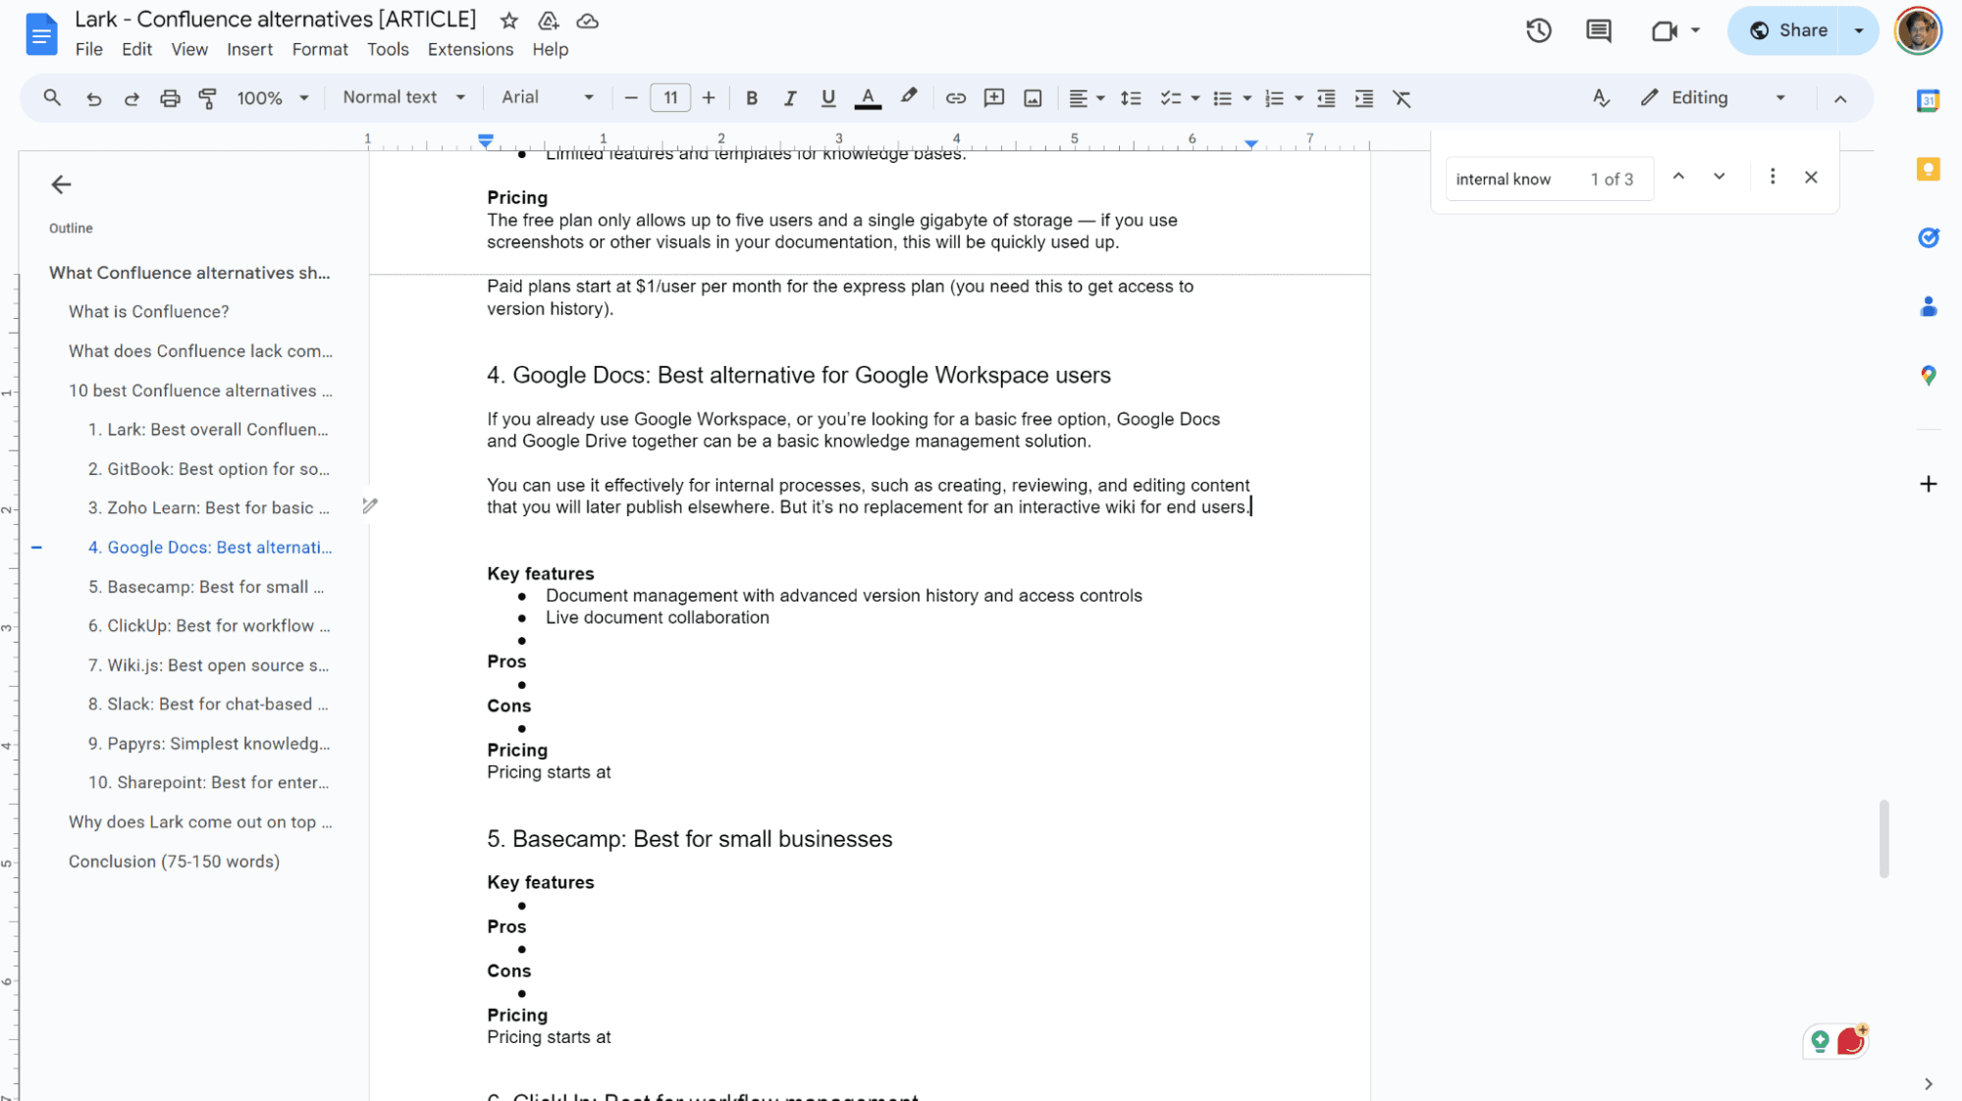The width and height of the screenshot is (1962, 1101).
Task: Open the Format menu
Action: tap(320, 49)
